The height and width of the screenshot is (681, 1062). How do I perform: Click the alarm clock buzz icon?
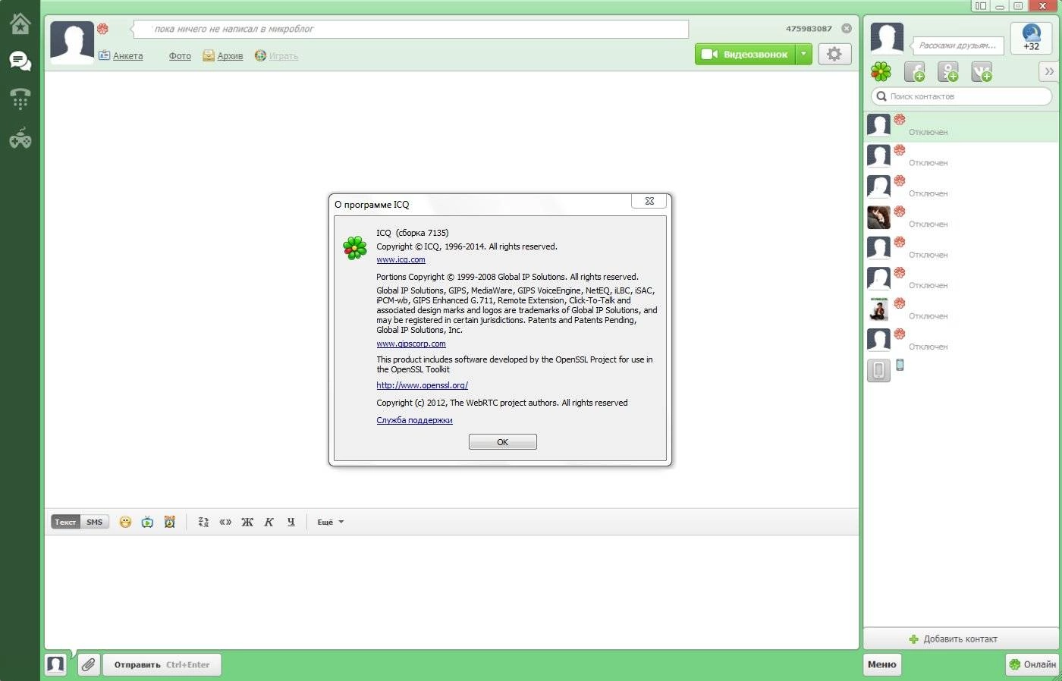170,522
